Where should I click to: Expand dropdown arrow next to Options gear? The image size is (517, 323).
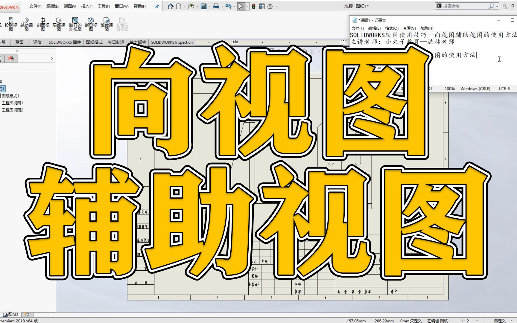coord(276,6)
